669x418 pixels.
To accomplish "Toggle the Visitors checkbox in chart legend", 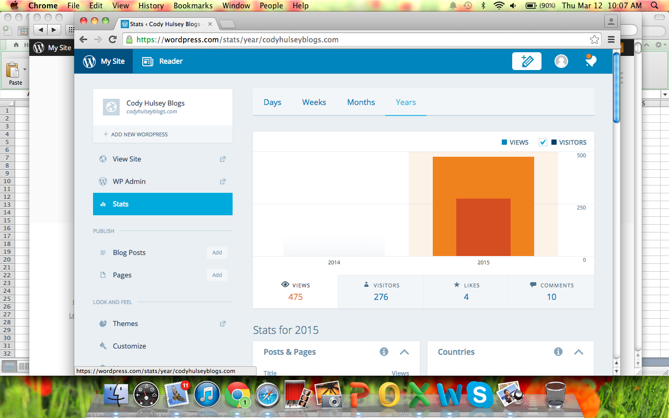I will pos(543,142).
